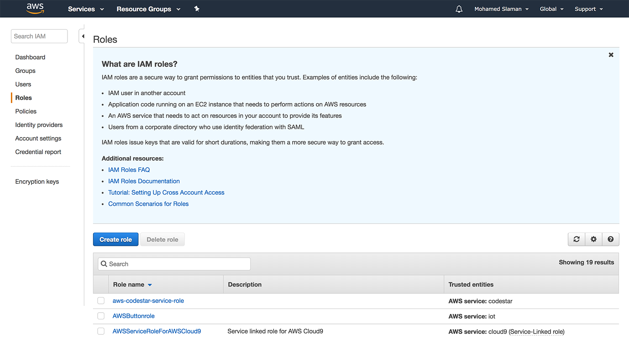Click the Delete role button
Image resolution: width=629 pixels, height=339 pixels.
(162, 239)
